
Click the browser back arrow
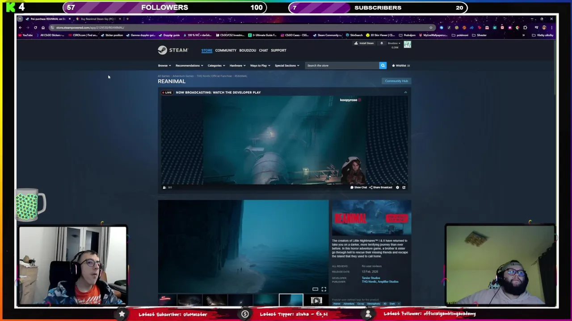(20, 28)
